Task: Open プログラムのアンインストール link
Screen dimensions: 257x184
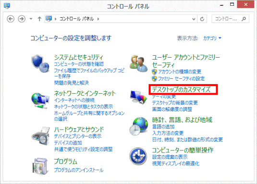Action: click(x=79, y=170)
